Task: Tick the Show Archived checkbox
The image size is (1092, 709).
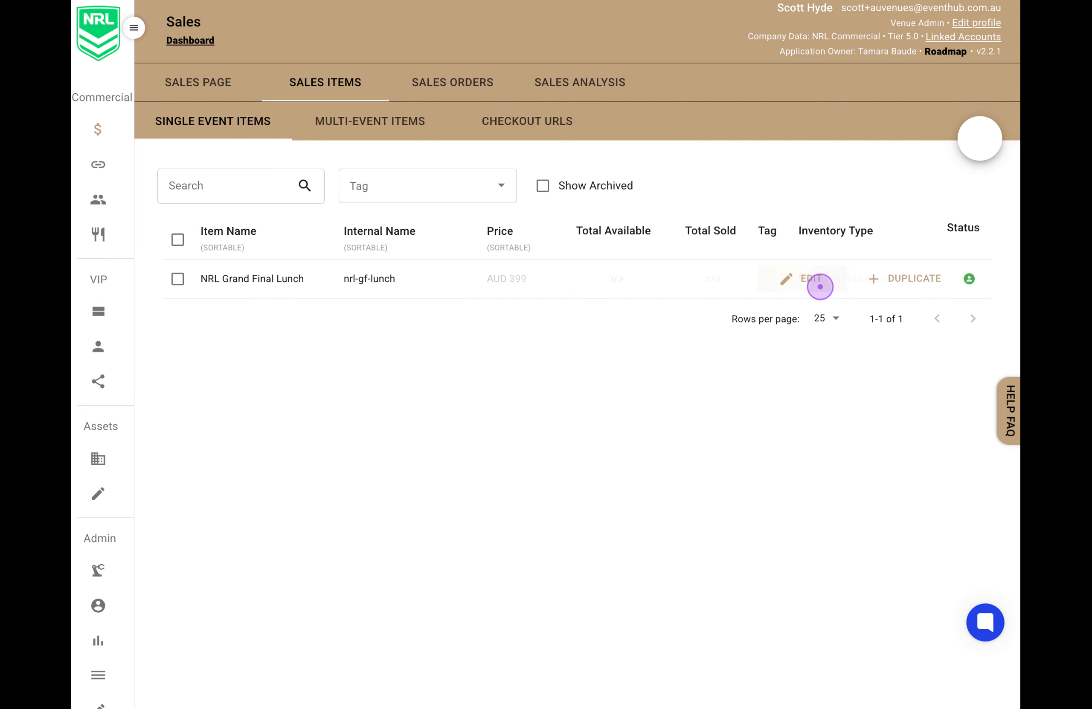Action: (x=543, y=186)
